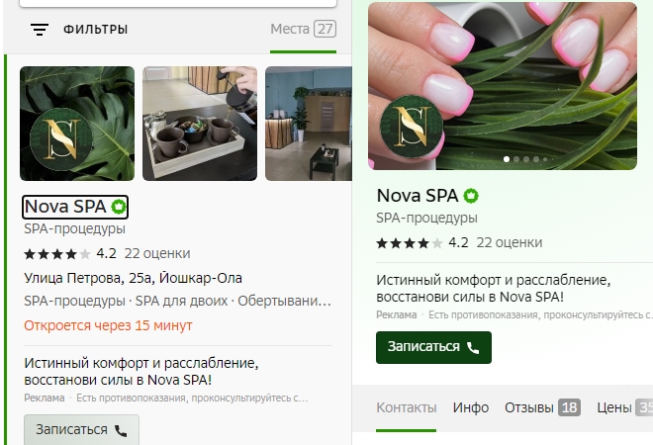Click the Nova SPA round logo on the nails photo
This screenshot has height=445, width=653.
tap(412, 127)
